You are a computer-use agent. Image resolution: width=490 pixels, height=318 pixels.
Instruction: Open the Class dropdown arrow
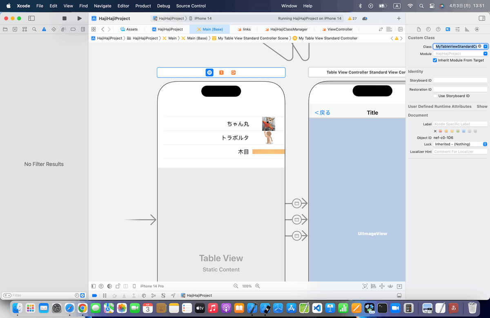tap(485, 47)
